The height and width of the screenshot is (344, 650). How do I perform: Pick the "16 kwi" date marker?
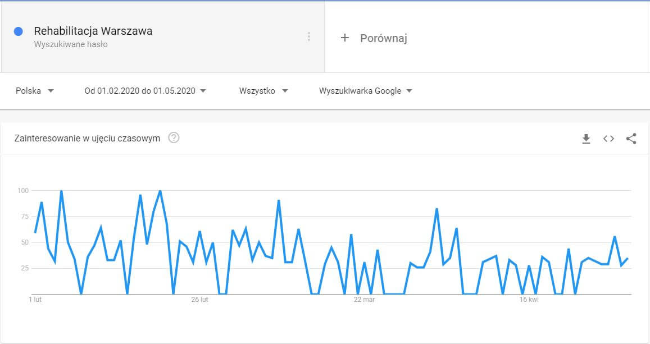point(529,300)
